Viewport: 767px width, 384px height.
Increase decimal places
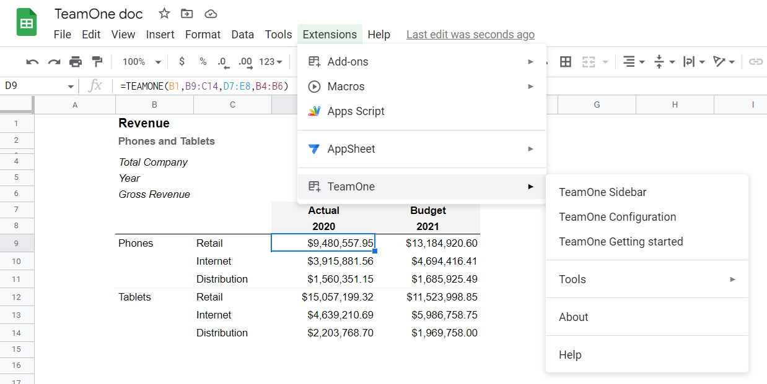245,62
